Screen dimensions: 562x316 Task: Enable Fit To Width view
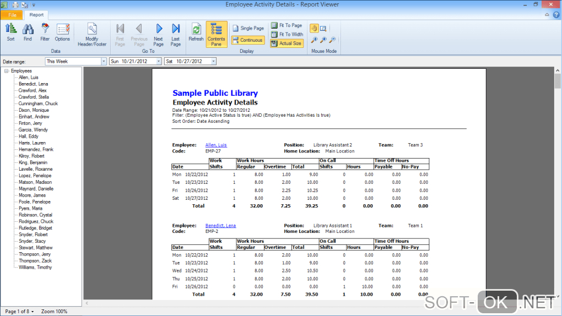click(287, 34)
